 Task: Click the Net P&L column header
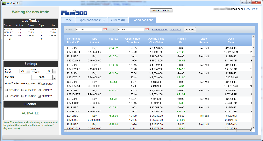(x=113, y=39)
